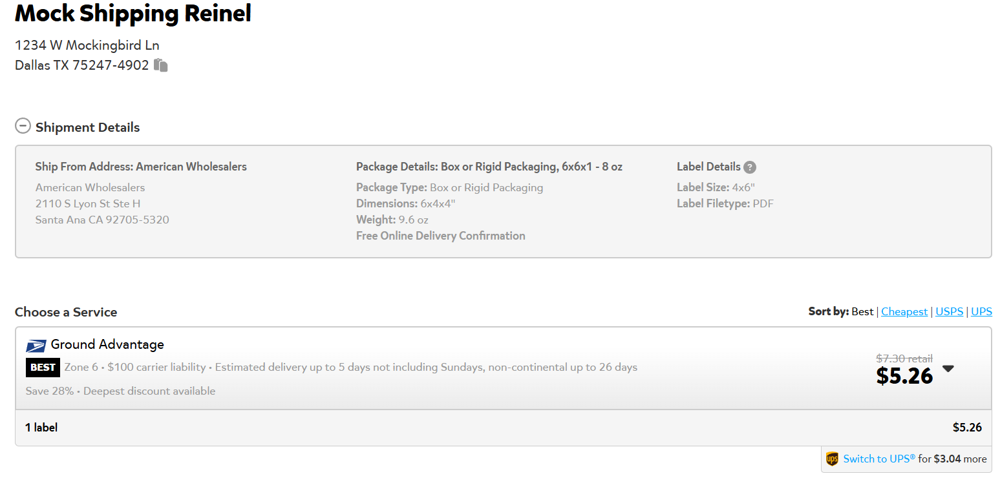
Task: Filter services to UPS only
Action: pos(981,311)
